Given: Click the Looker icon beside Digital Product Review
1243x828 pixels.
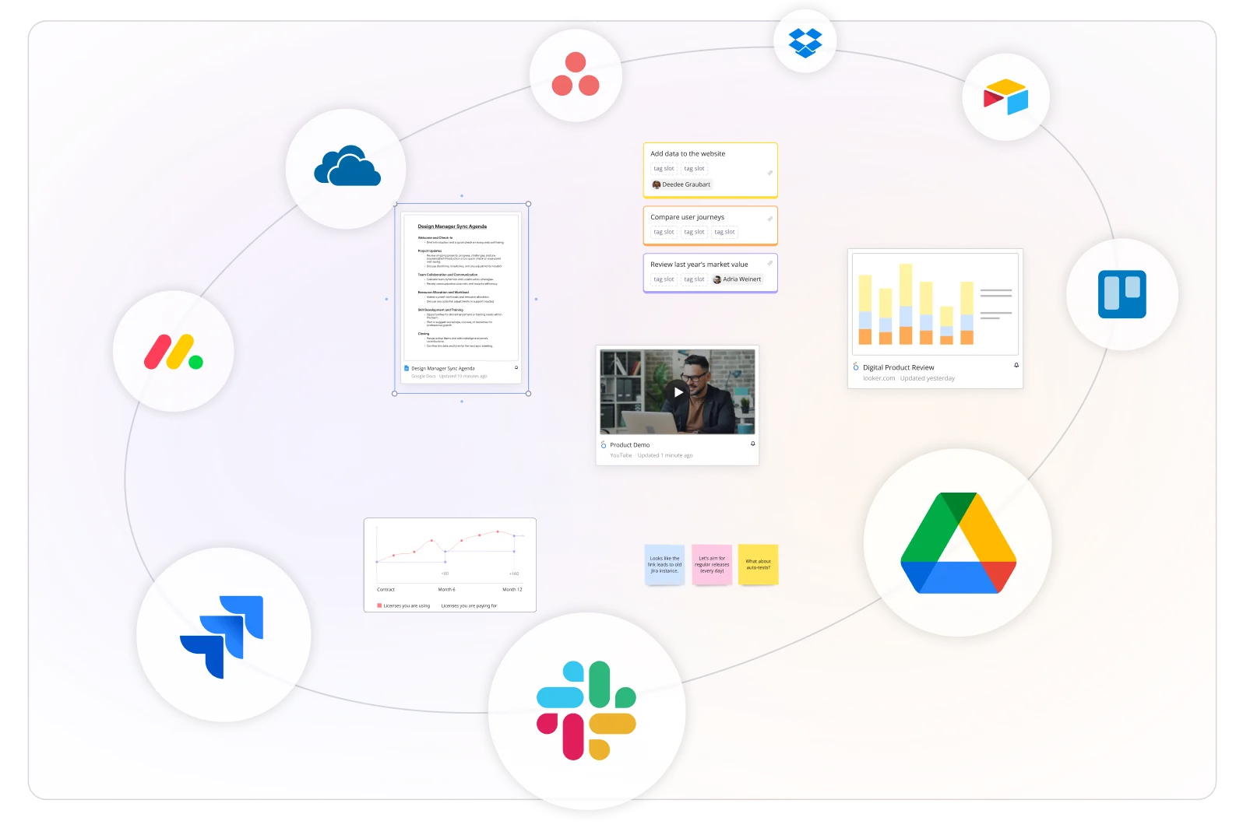Looking at the screenshot, I should click(x=856, y=367).
